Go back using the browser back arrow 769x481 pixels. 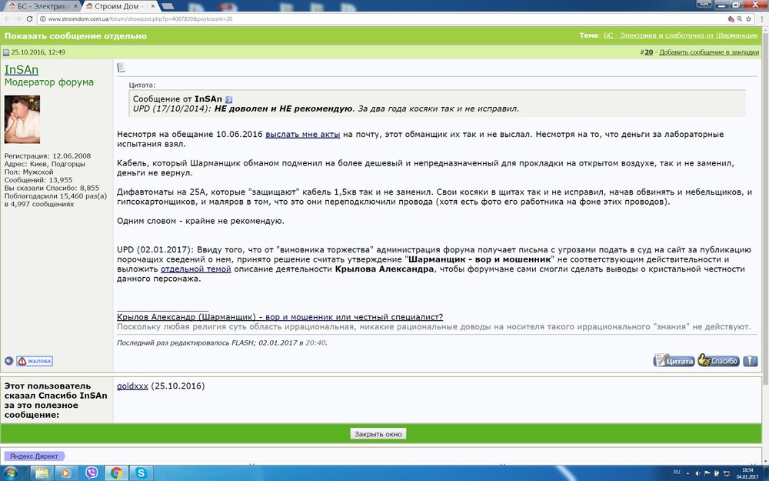8,18
